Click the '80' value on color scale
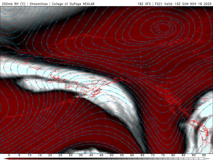Viewport: 213px width, 160px height. click(x=173, y=155)
